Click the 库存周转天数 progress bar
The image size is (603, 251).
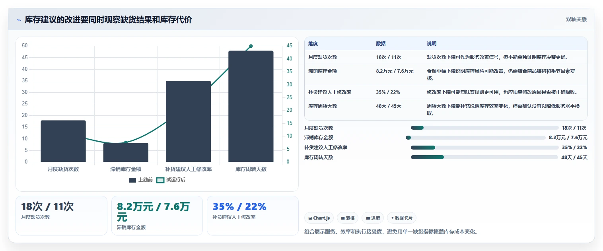[484, 157]
